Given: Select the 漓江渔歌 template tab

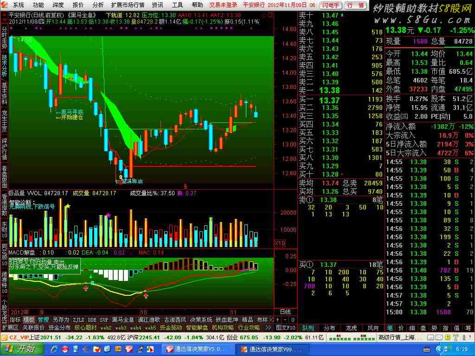Looking at the screenshot, I should (x=149, y=320).
